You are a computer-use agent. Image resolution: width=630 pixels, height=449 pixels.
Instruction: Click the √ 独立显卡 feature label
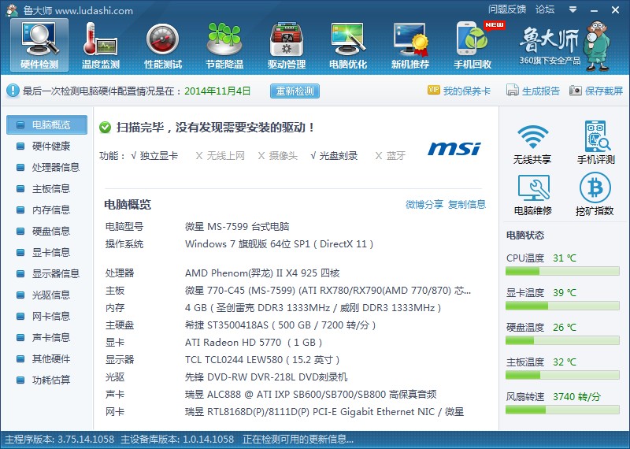[x=154, y=156]
